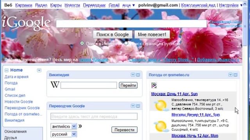Select Погода от gismeteo in sidebar

[23, 114]
